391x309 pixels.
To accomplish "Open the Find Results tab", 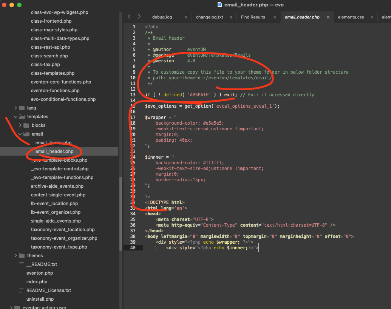I will coord(253,17).
